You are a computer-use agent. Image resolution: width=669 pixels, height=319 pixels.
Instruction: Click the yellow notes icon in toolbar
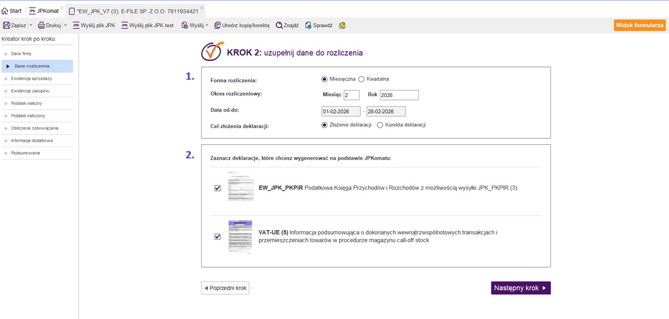(343, 25)
